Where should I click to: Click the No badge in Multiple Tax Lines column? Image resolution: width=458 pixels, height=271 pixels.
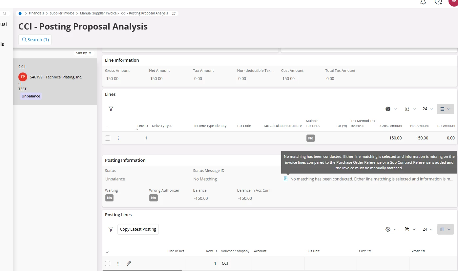coord(311,138)
